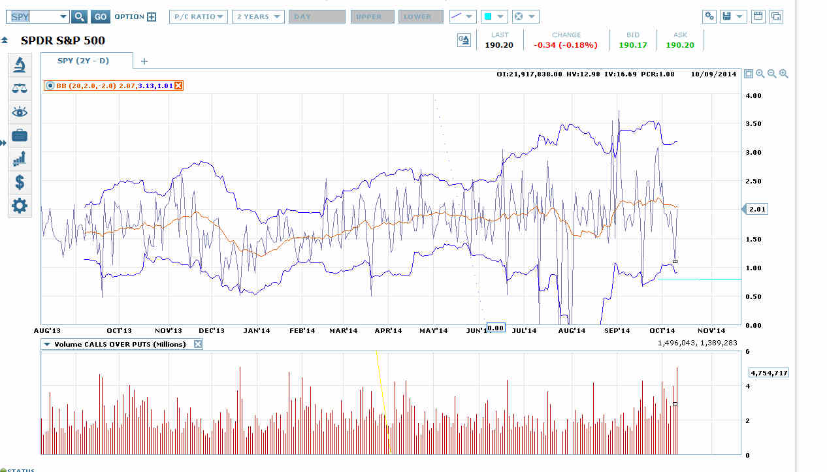
Task: Remove the BB indicator with orange X
Action: point(178,86)
